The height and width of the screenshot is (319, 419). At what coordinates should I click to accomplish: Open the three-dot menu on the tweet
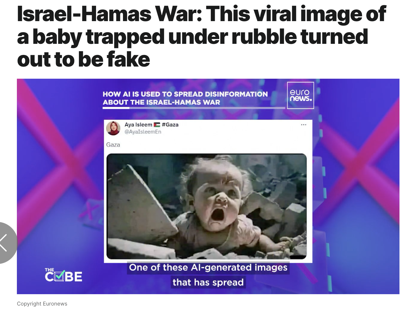pos(303,124)
